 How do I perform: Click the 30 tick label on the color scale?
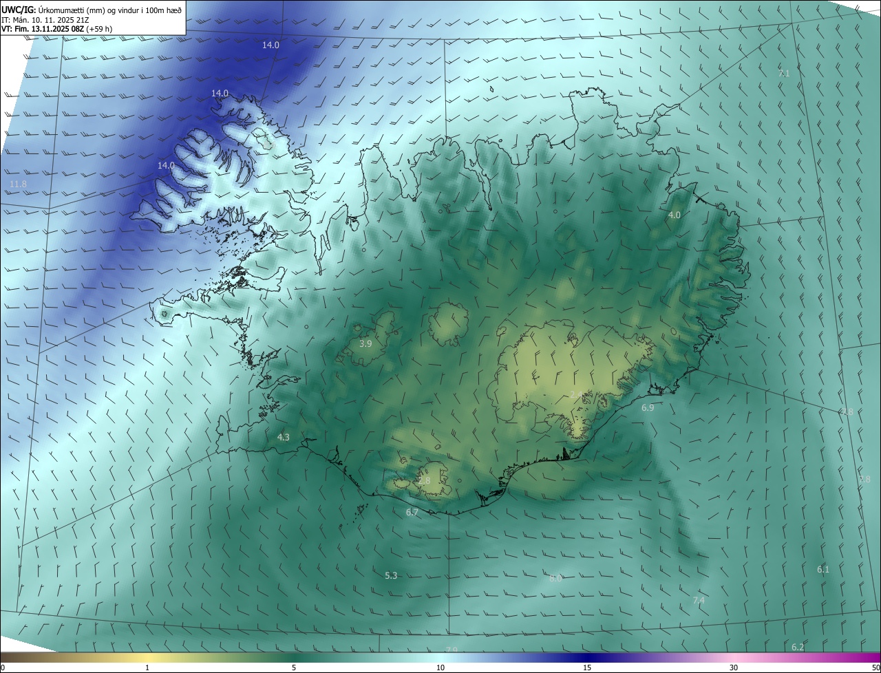coord(734,667)
